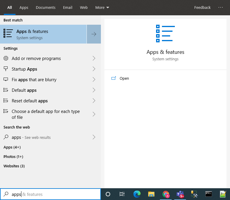Select Add or remove programs result
Screen dimensions: 230x200
(36, 59)
